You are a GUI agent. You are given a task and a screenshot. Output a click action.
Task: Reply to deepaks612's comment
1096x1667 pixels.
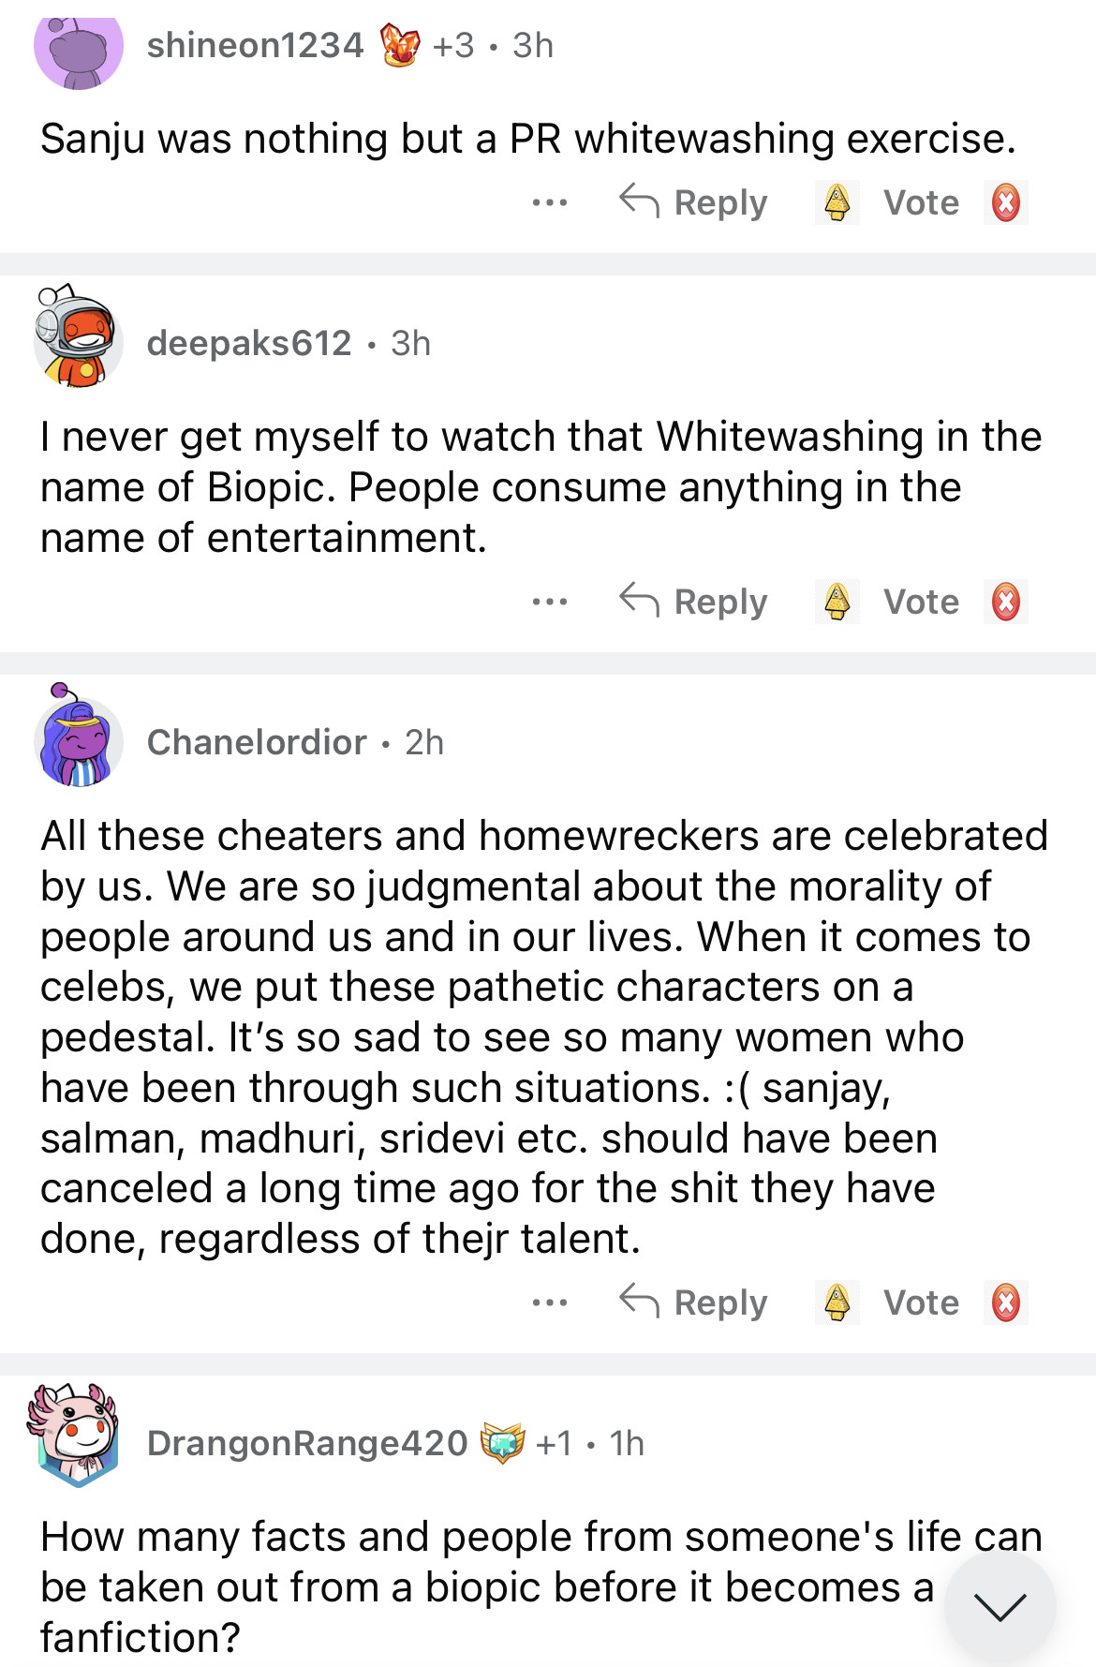coord(694,602)
